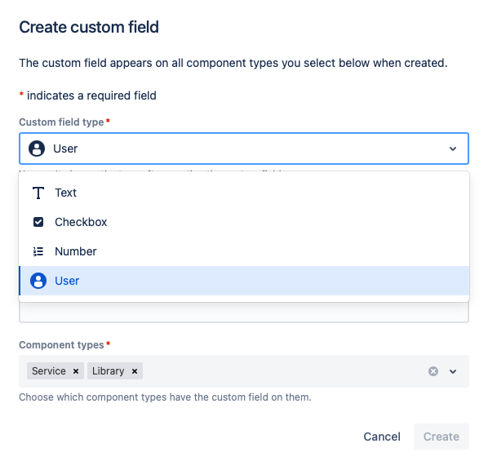Open the Custom field type select box
Screen dimensions: 488x470
coord(244,149)
